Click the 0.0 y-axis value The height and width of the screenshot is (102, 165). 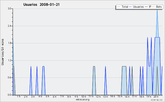coord(9,95)
